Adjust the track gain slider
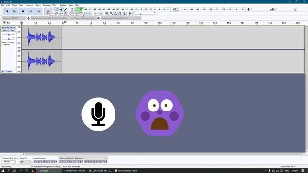Image resolution: width=308 pixels, height=173 pixels. (9, 35)
